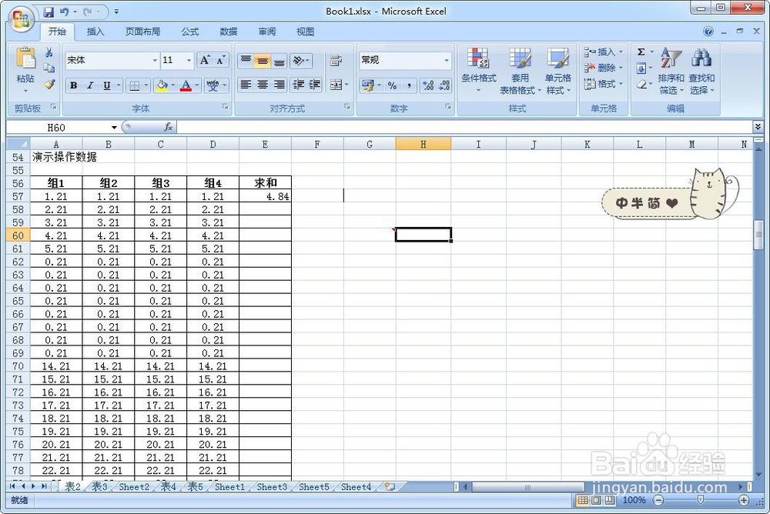Copy the selection with the copy icon
The image size is (770, 514).
[x=49, y=68]
